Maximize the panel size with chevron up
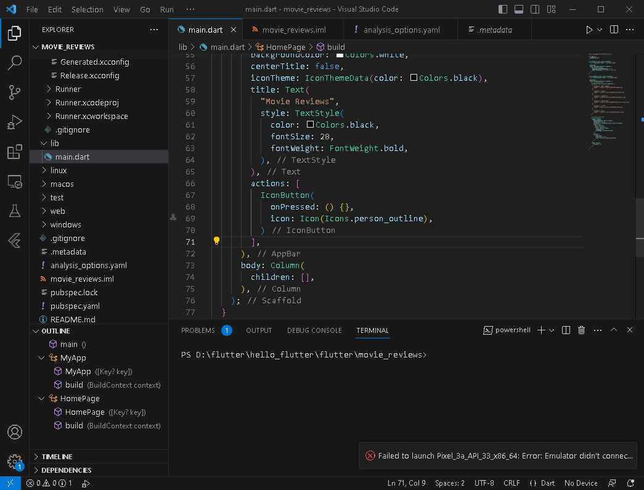Screen dimensions: 644x490 click(614, 330)
